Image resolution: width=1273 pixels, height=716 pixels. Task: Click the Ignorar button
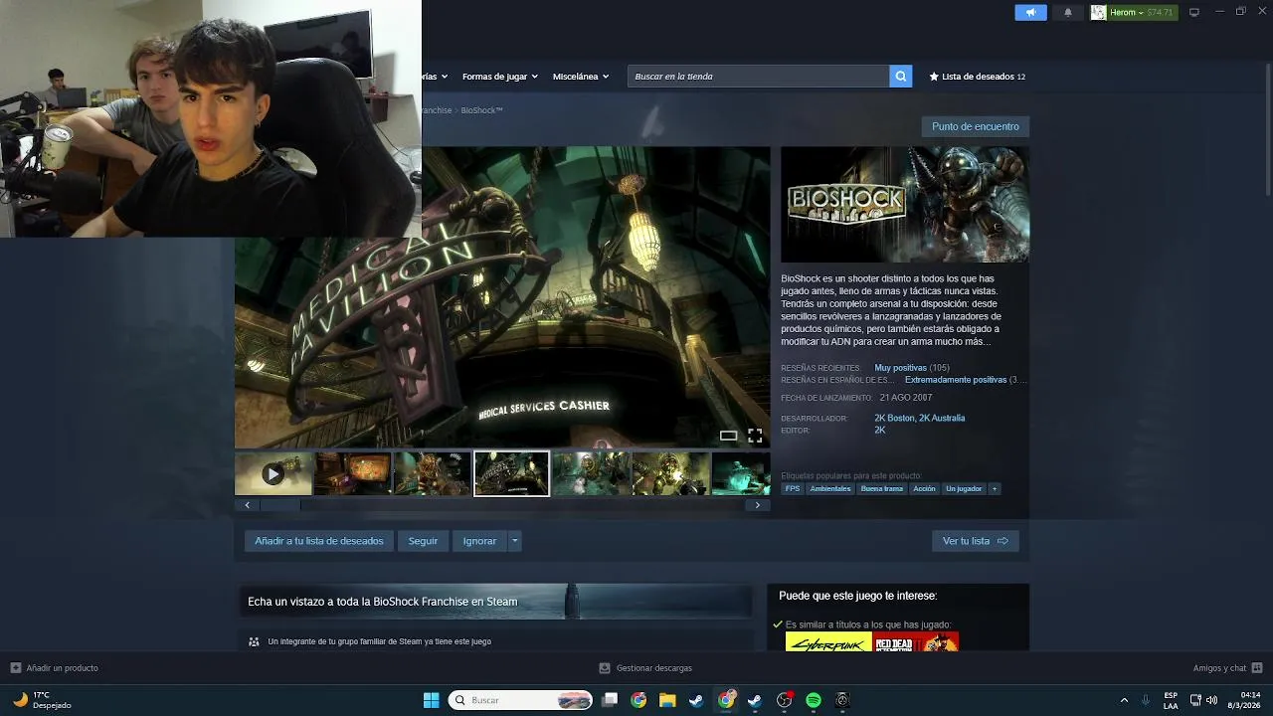pos(479,541)
